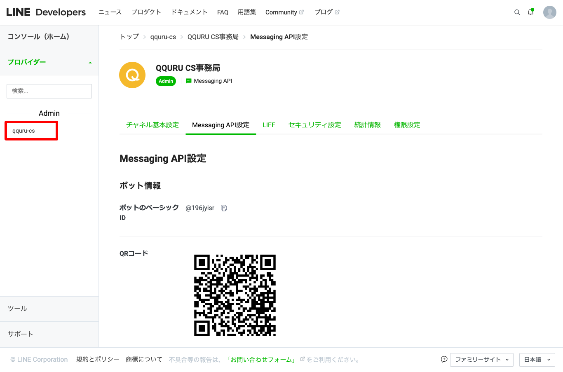Switch to the LIFF tab
Image resolution: width=563 pixels, height=372 pixels.
(269, 125)
